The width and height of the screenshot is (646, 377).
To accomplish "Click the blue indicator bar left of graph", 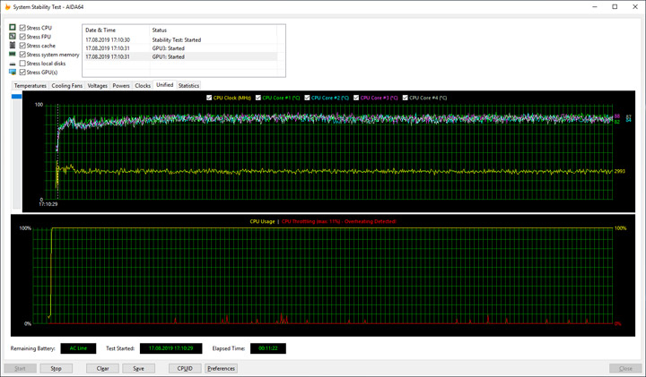I will pyautogui.click(x=16, y=96).
